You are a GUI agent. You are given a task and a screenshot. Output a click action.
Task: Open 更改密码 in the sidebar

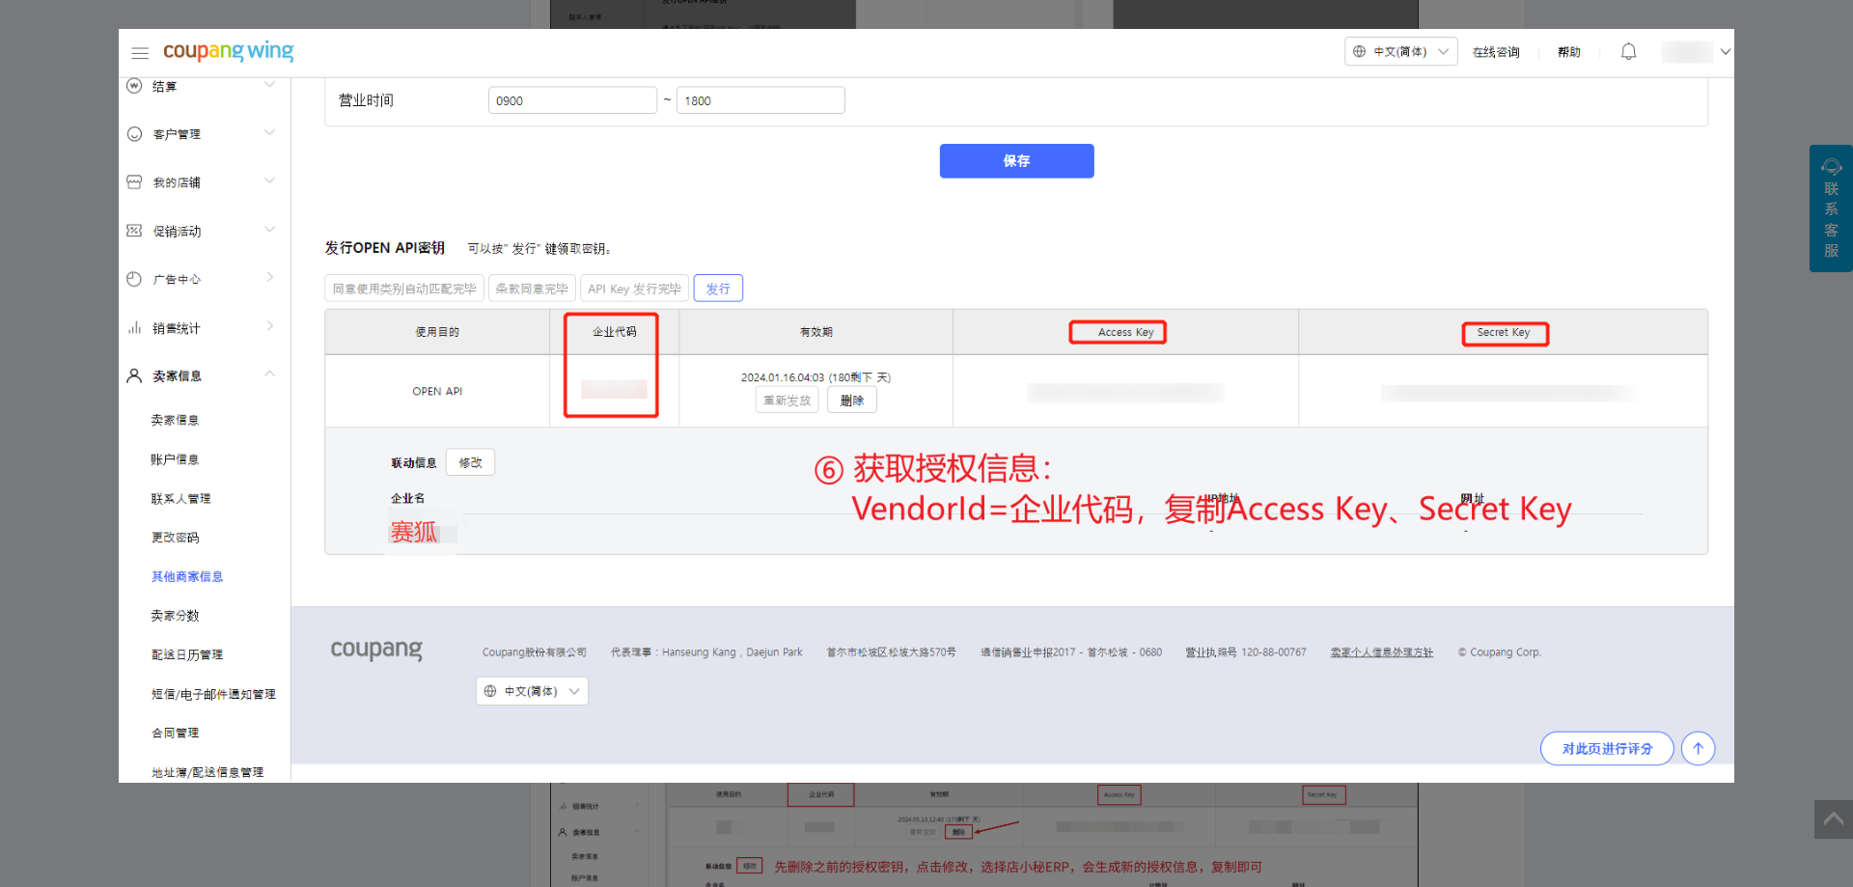tap(175, 538)
